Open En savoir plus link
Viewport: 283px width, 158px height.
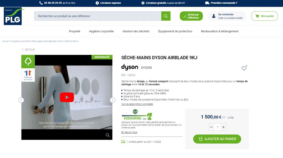pos(129,132)
